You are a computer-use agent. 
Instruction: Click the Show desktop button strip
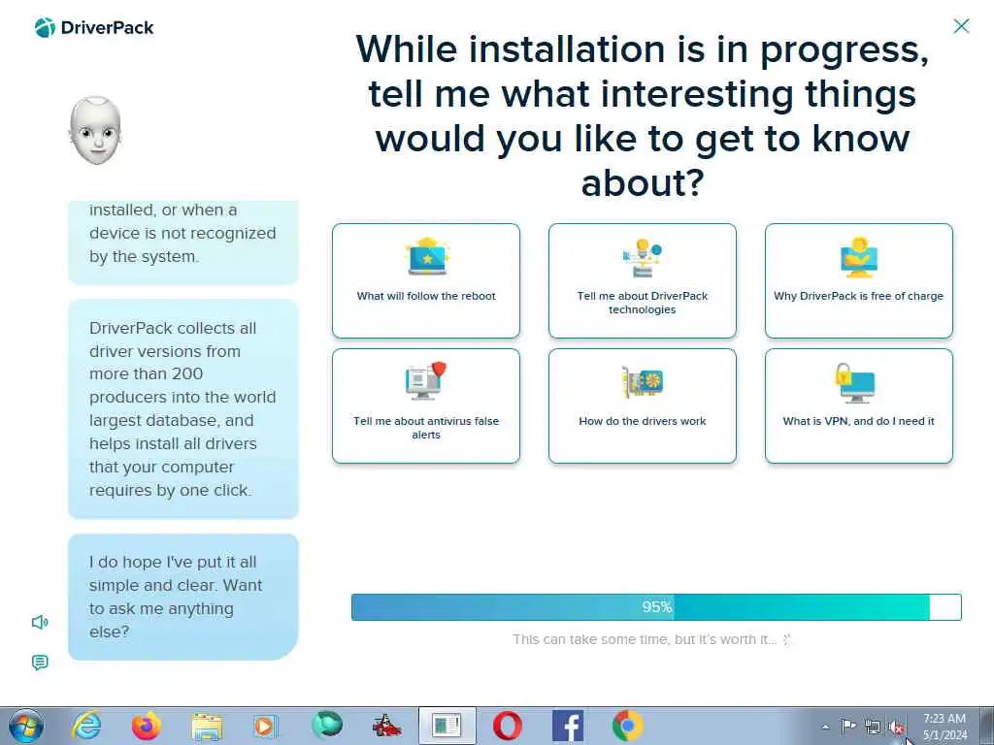(987, 726)
